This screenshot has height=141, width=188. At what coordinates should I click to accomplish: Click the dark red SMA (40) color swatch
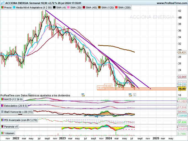84,7
